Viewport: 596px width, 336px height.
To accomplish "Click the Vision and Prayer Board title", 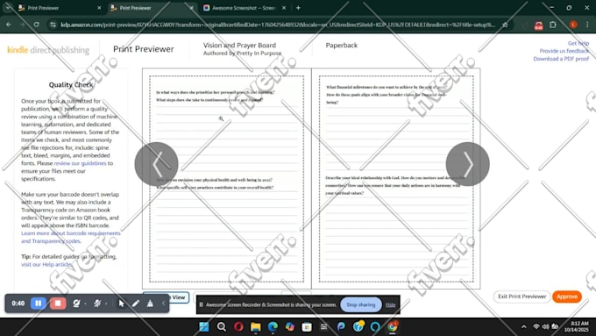I will [239, 45].
